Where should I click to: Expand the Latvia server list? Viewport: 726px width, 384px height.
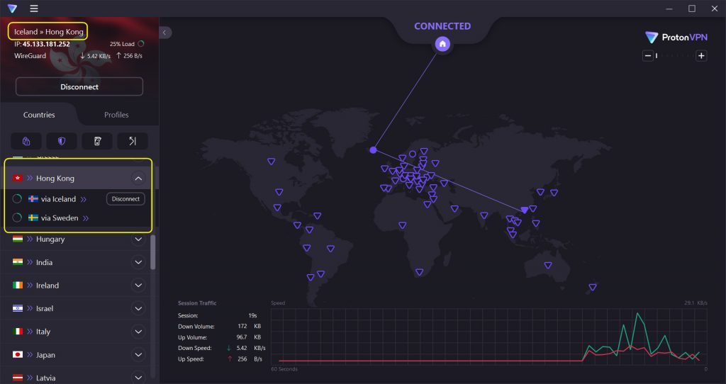click(138, 378)
